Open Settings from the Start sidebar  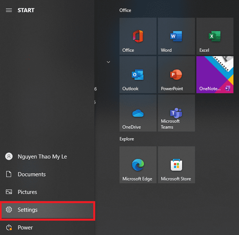pos(47,210)
